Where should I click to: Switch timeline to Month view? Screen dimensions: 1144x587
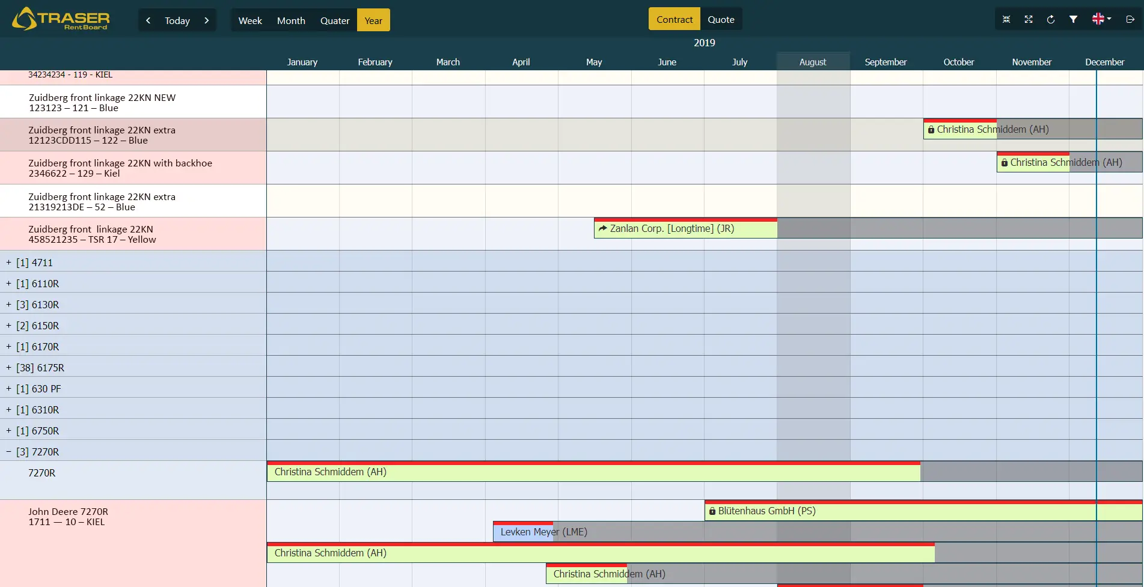pos(291,20)
